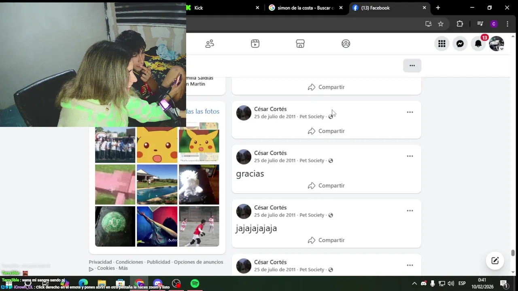Click the new message compose icon
518x291 pixels.
[495, 261]
